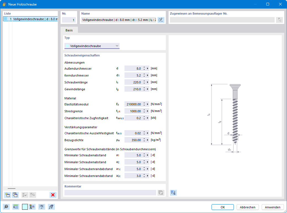Viewport: 287px width, 213px height.
Task: Open arrow menu for Auszirhfestigkeit fax,k
Action: 148,133
